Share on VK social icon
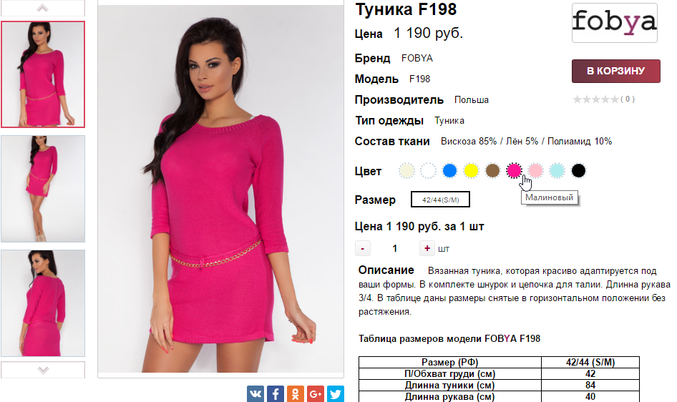Viewport: 677px width, 402px height. tap(255, 394)
